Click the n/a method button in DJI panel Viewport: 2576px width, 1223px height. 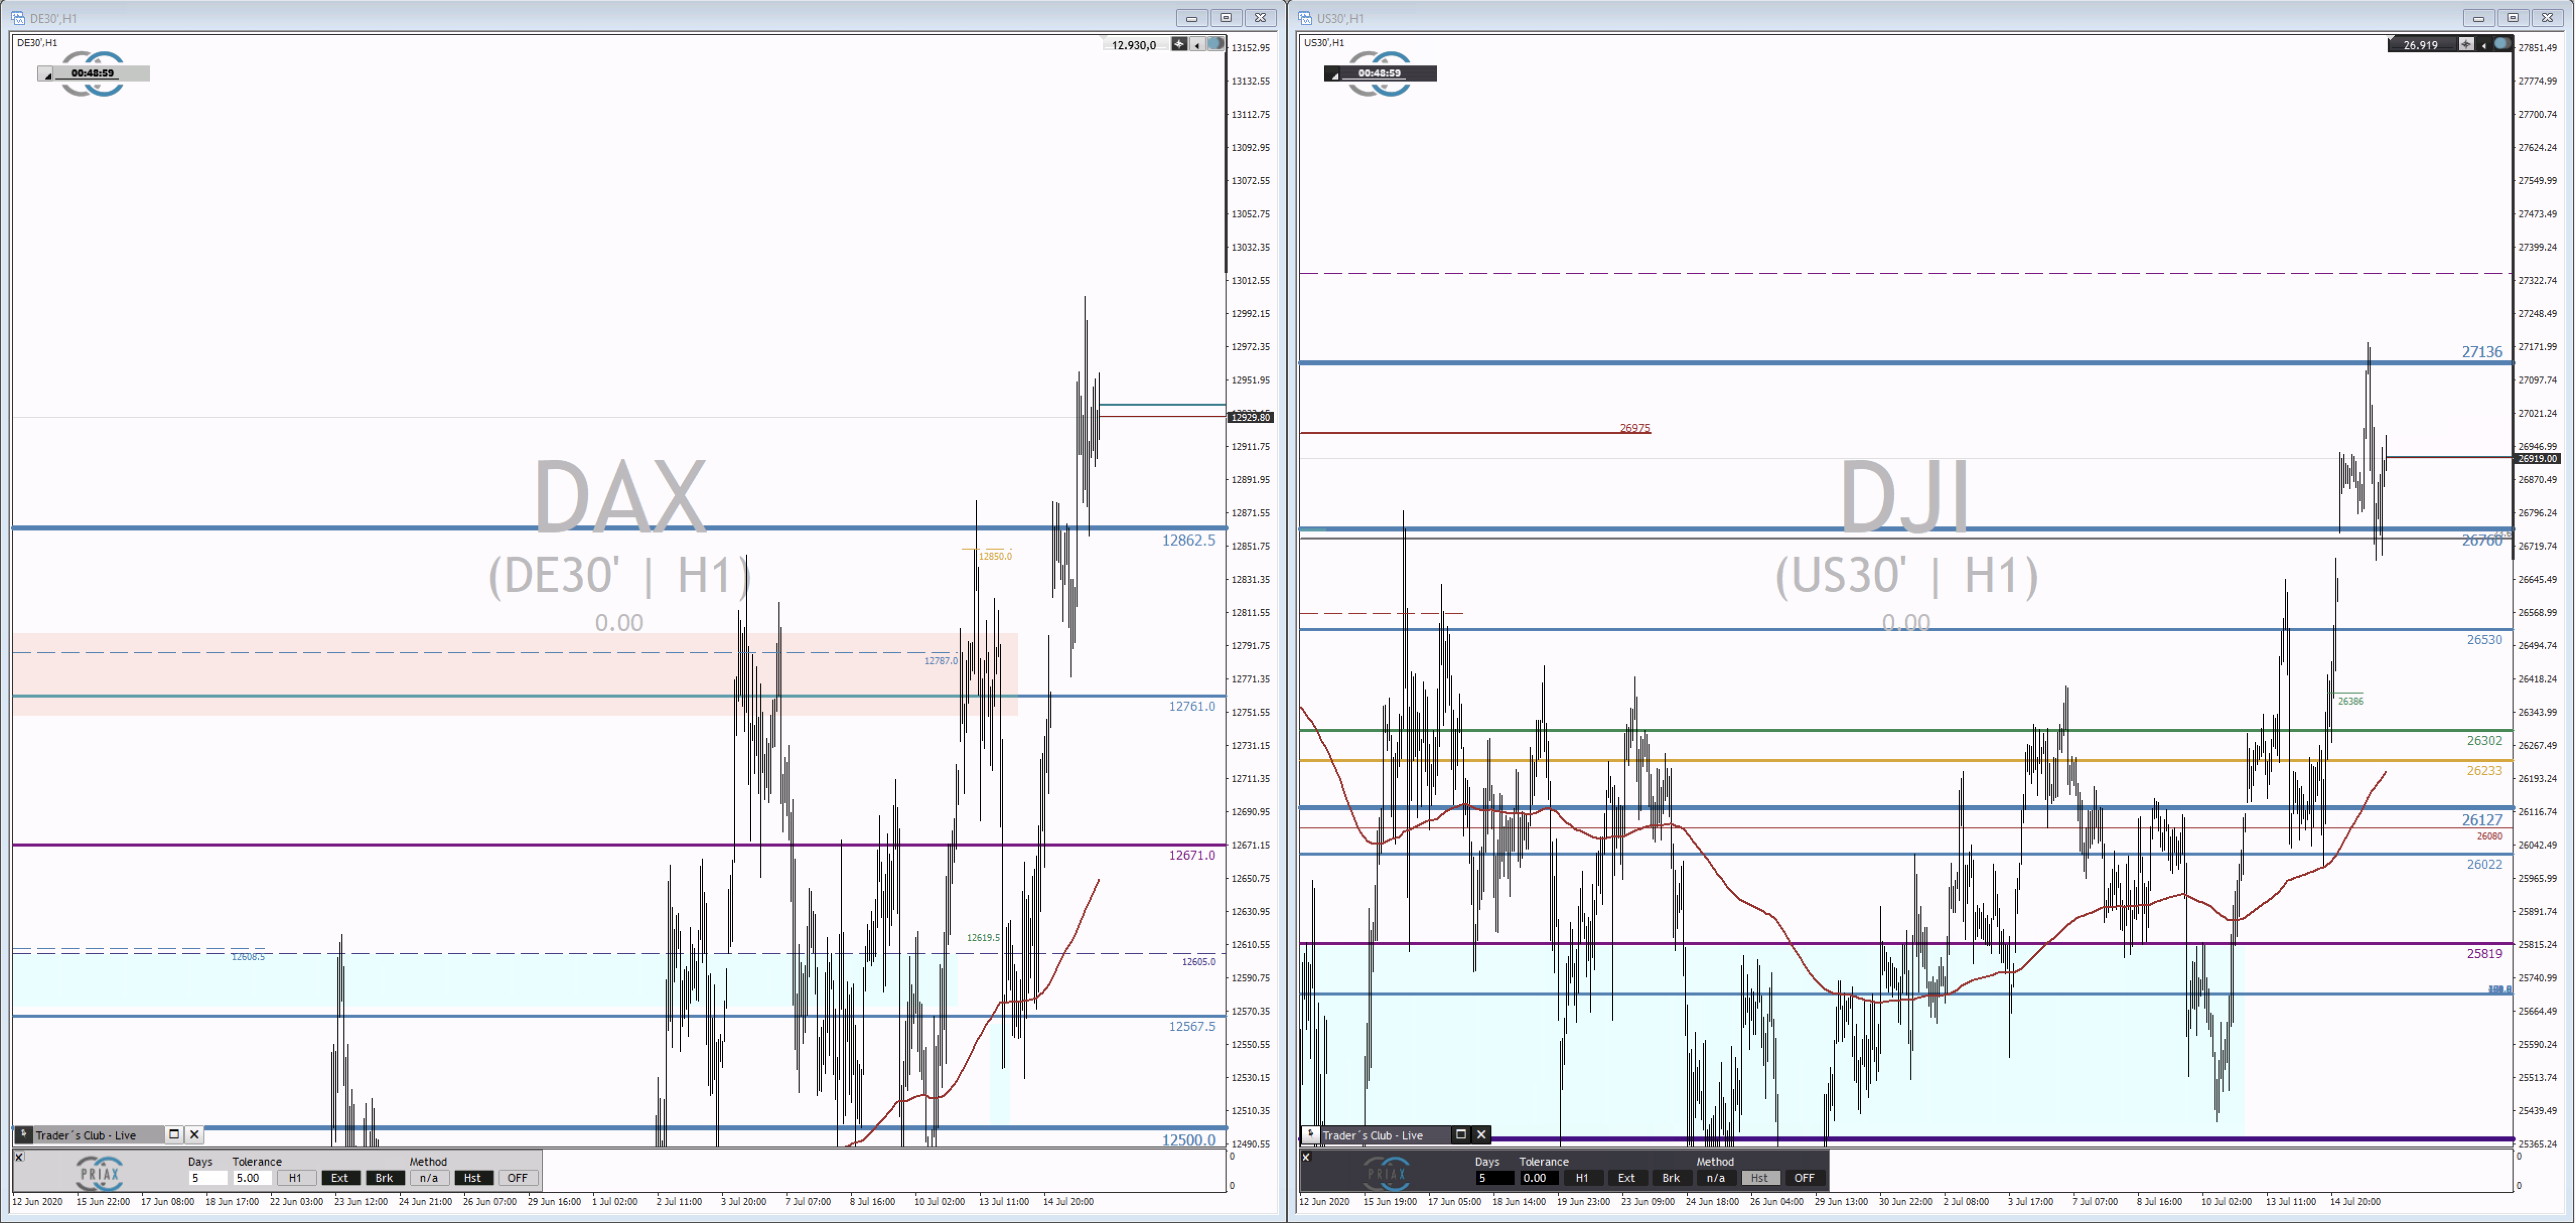click(1716, 1178)
